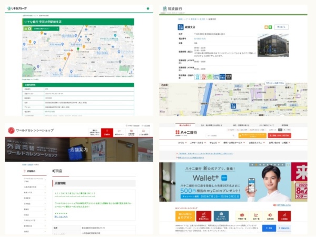Open the exchange rate chart nav item
The image size is (316, 237).
(119, 133)
